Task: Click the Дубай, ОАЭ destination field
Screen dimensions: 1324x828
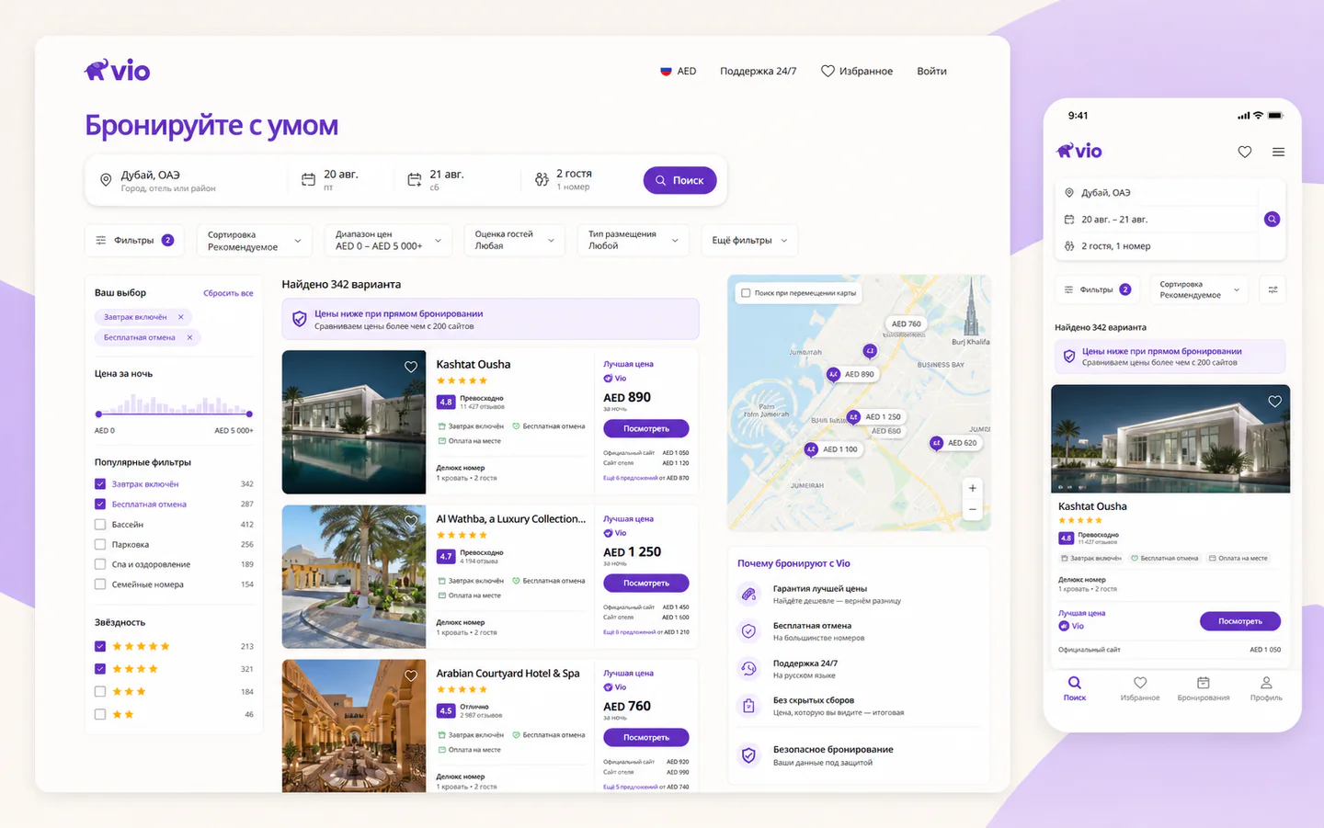Action: [185, 180]
